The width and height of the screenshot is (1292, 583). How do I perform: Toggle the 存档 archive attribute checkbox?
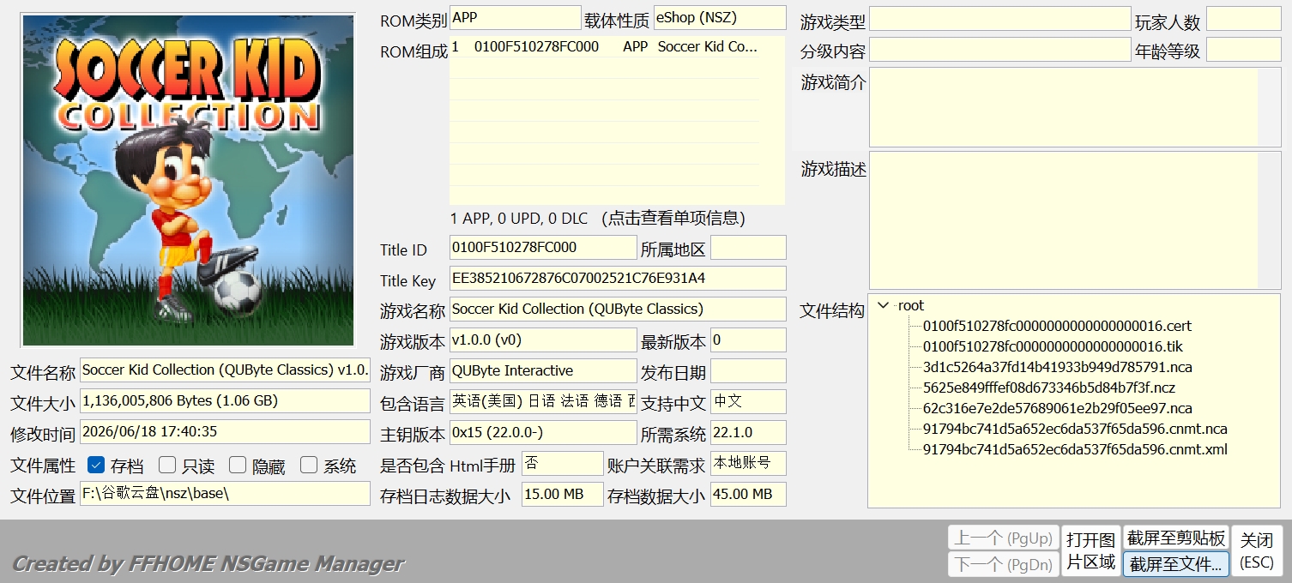[96, 466]
